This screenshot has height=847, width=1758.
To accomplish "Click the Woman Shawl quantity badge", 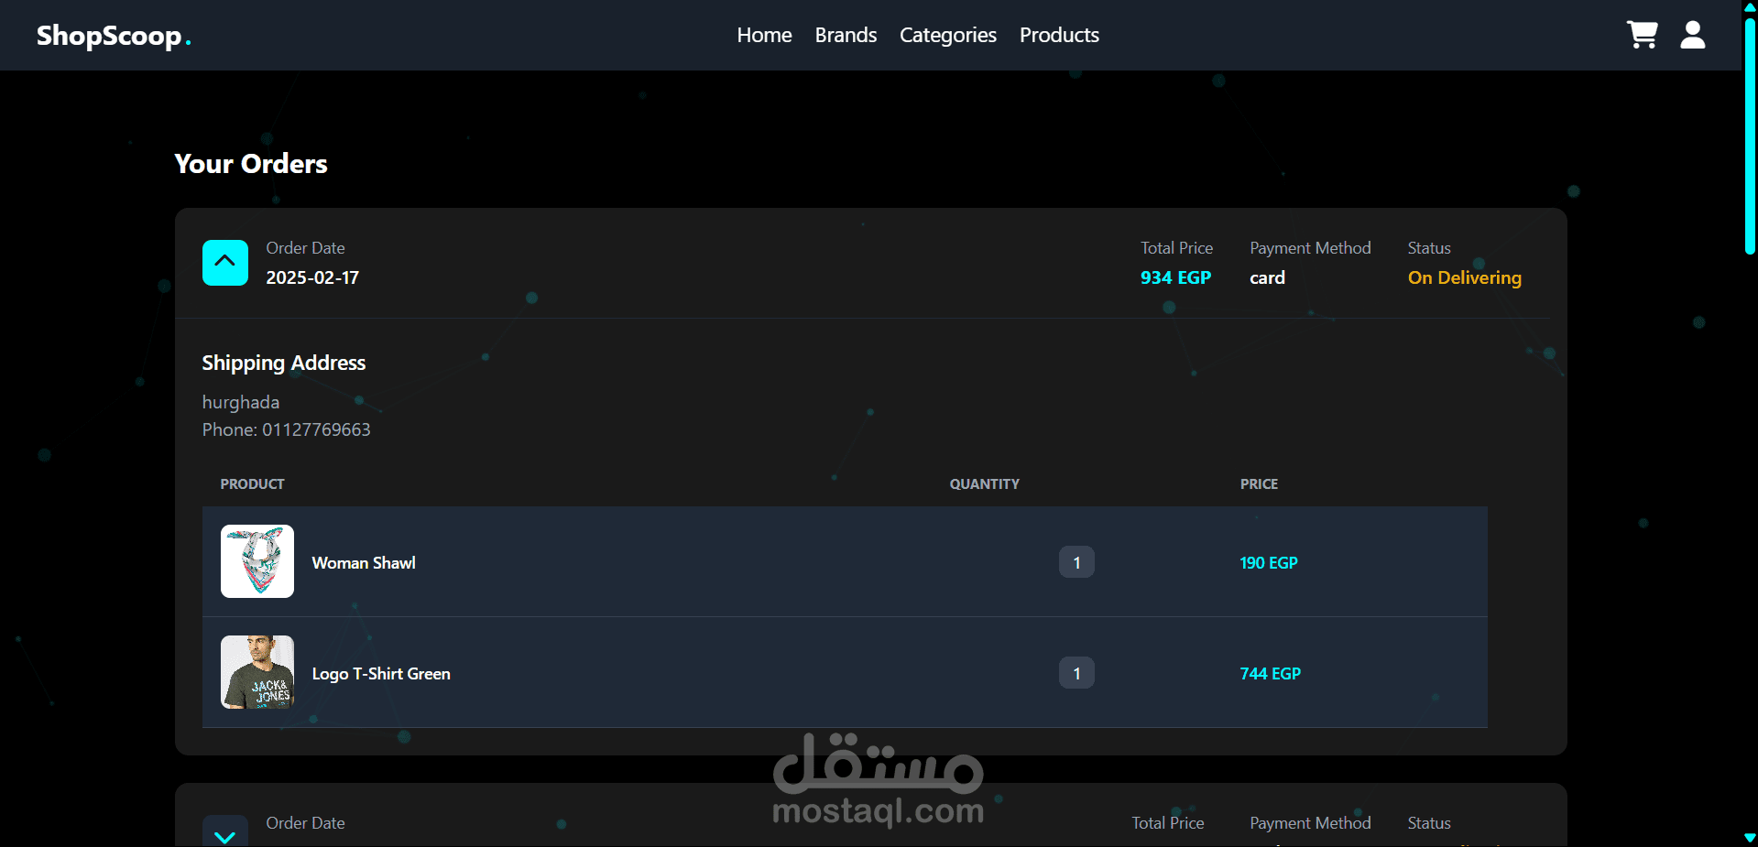I will click(1076, 562).
